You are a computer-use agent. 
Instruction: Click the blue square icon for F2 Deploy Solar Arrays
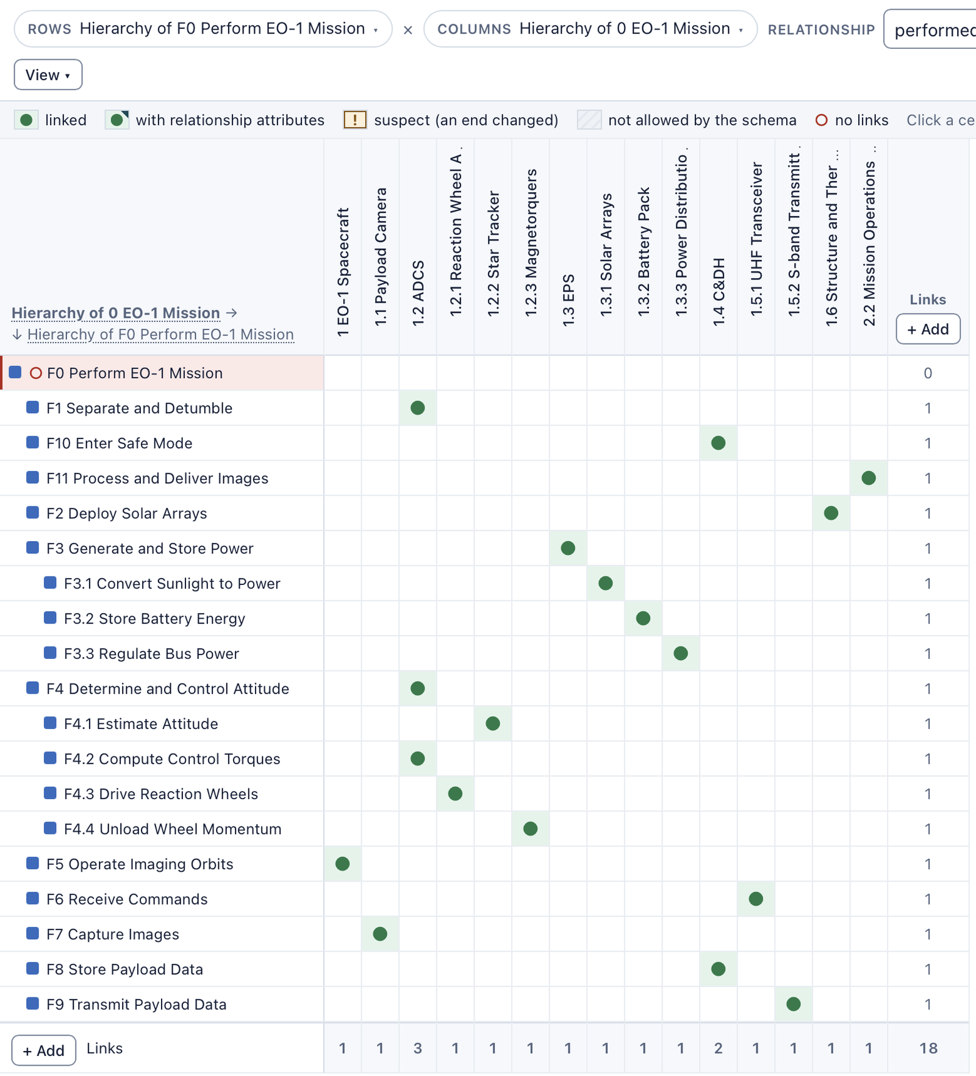pyautogui.click(x=33, y=512)
